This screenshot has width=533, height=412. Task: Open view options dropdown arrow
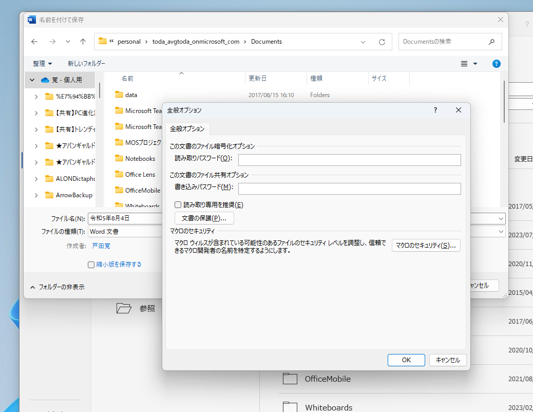point(475,64)
